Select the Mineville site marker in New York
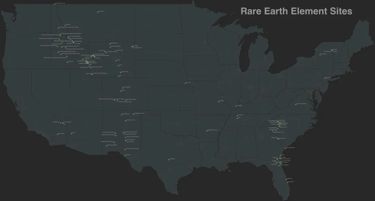Image resolution: width=375 pixels, height=201 pixels. coord(332,50)
